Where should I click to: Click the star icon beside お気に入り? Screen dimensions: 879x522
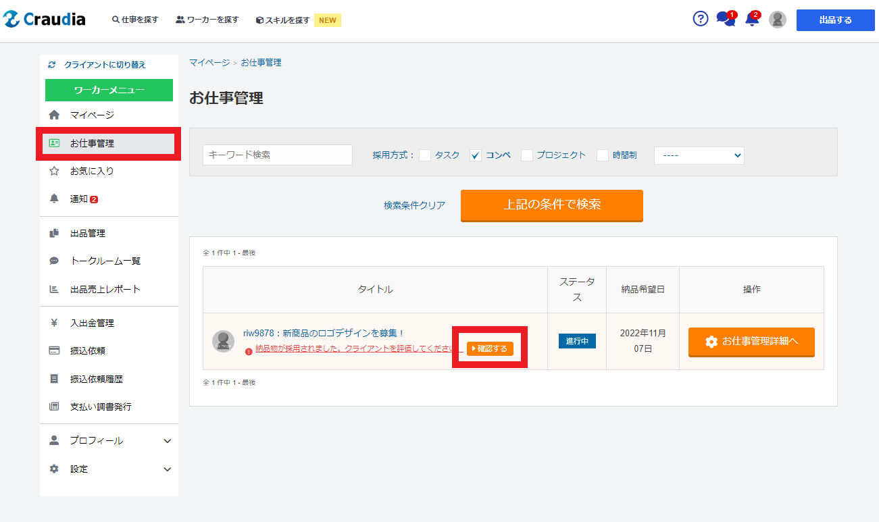pyautogui.click(x=55, y=172)
